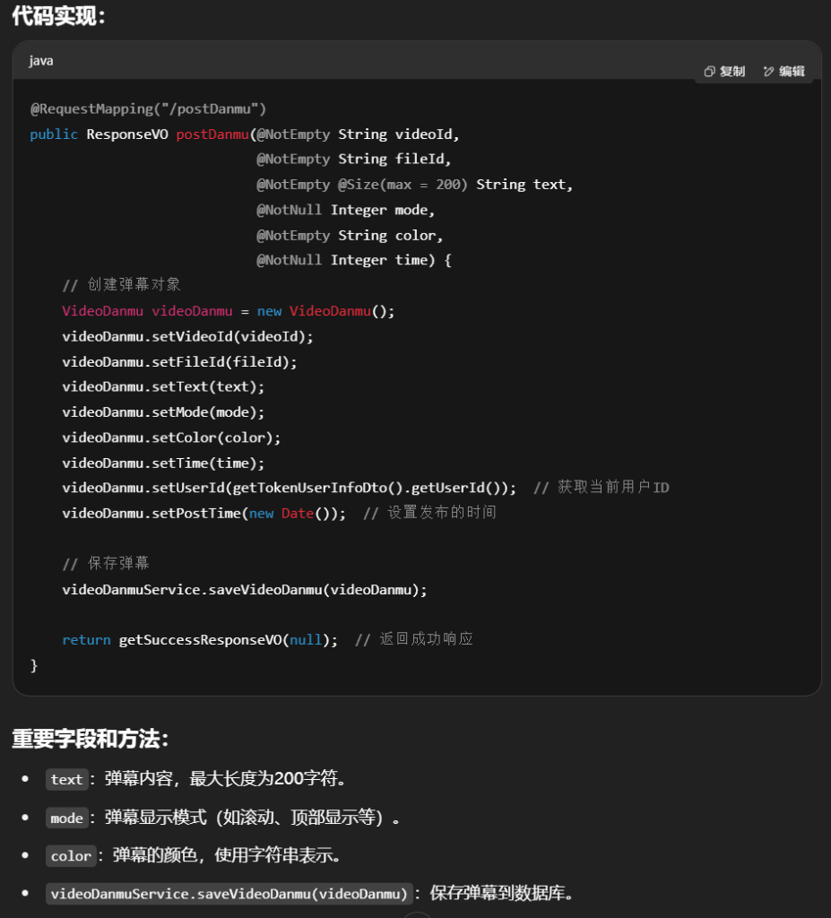Click the inline text code chip

click(x=67, y=779)
